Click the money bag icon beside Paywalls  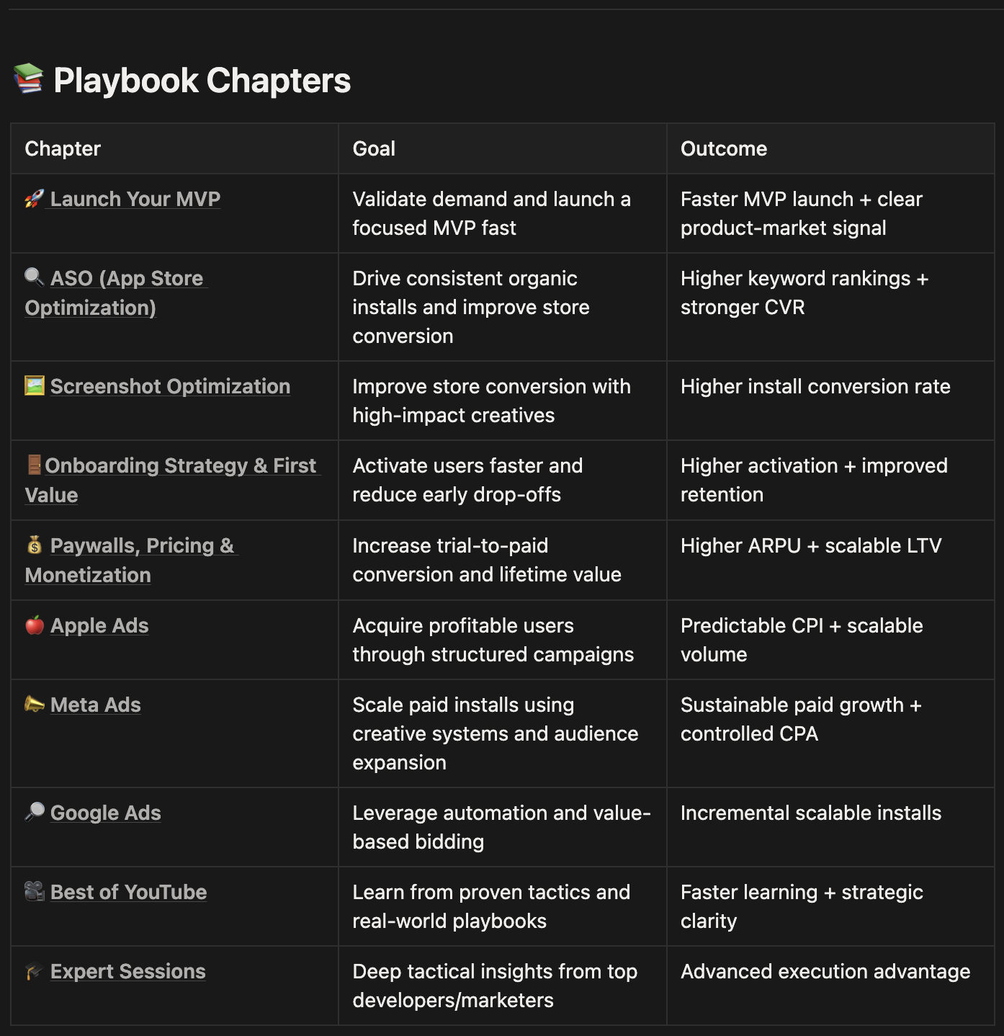(34, 545)
